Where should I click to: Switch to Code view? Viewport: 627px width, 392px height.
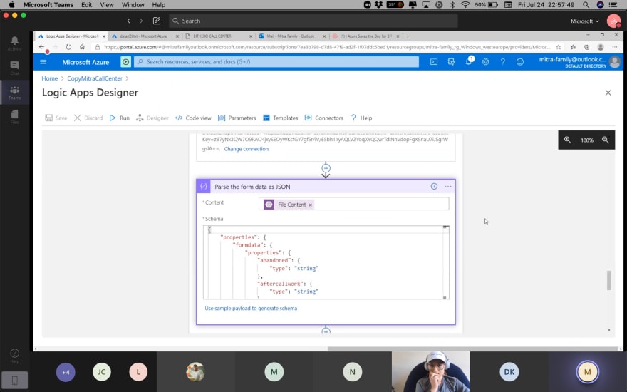point(194,118)
